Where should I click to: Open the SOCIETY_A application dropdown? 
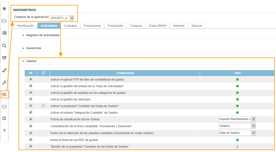point(72,18)
